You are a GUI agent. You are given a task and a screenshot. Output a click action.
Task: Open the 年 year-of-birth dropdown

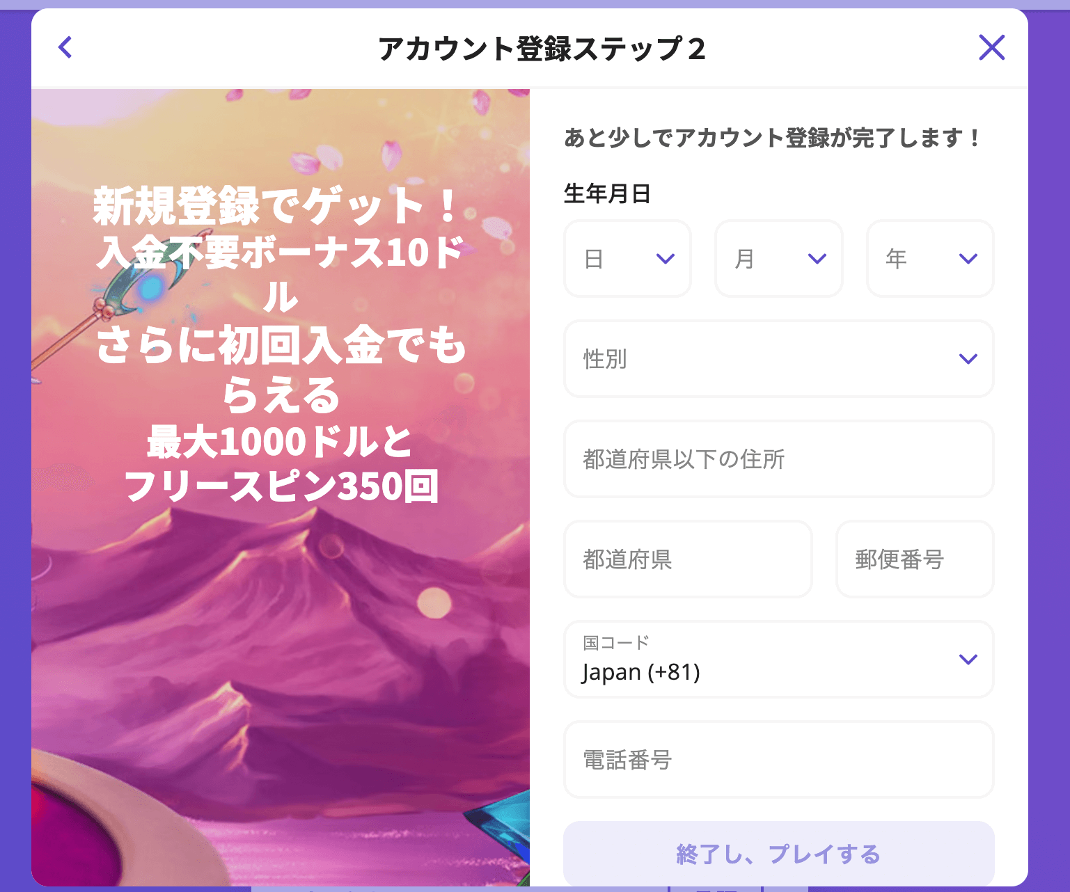[930, 259]
